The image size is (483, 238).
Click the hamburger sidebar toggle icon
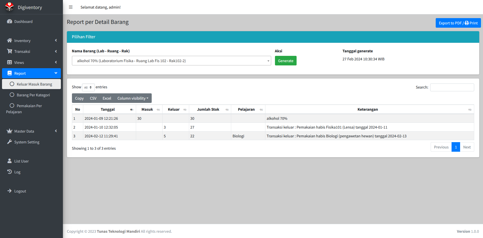[71, 7]
